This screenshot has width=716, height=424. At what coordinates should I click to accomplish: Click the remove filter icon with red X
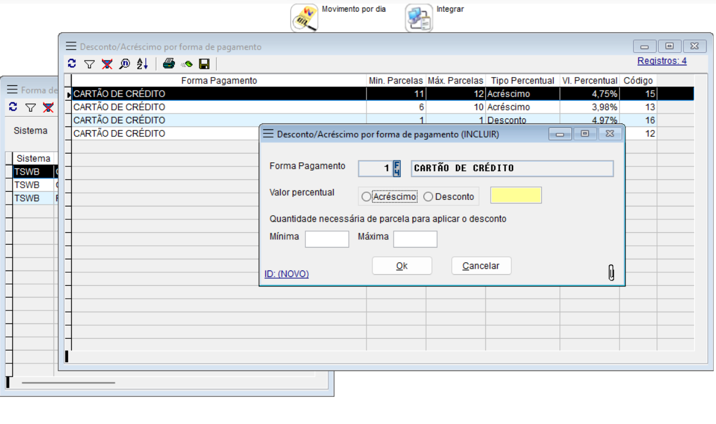[106, 64]
